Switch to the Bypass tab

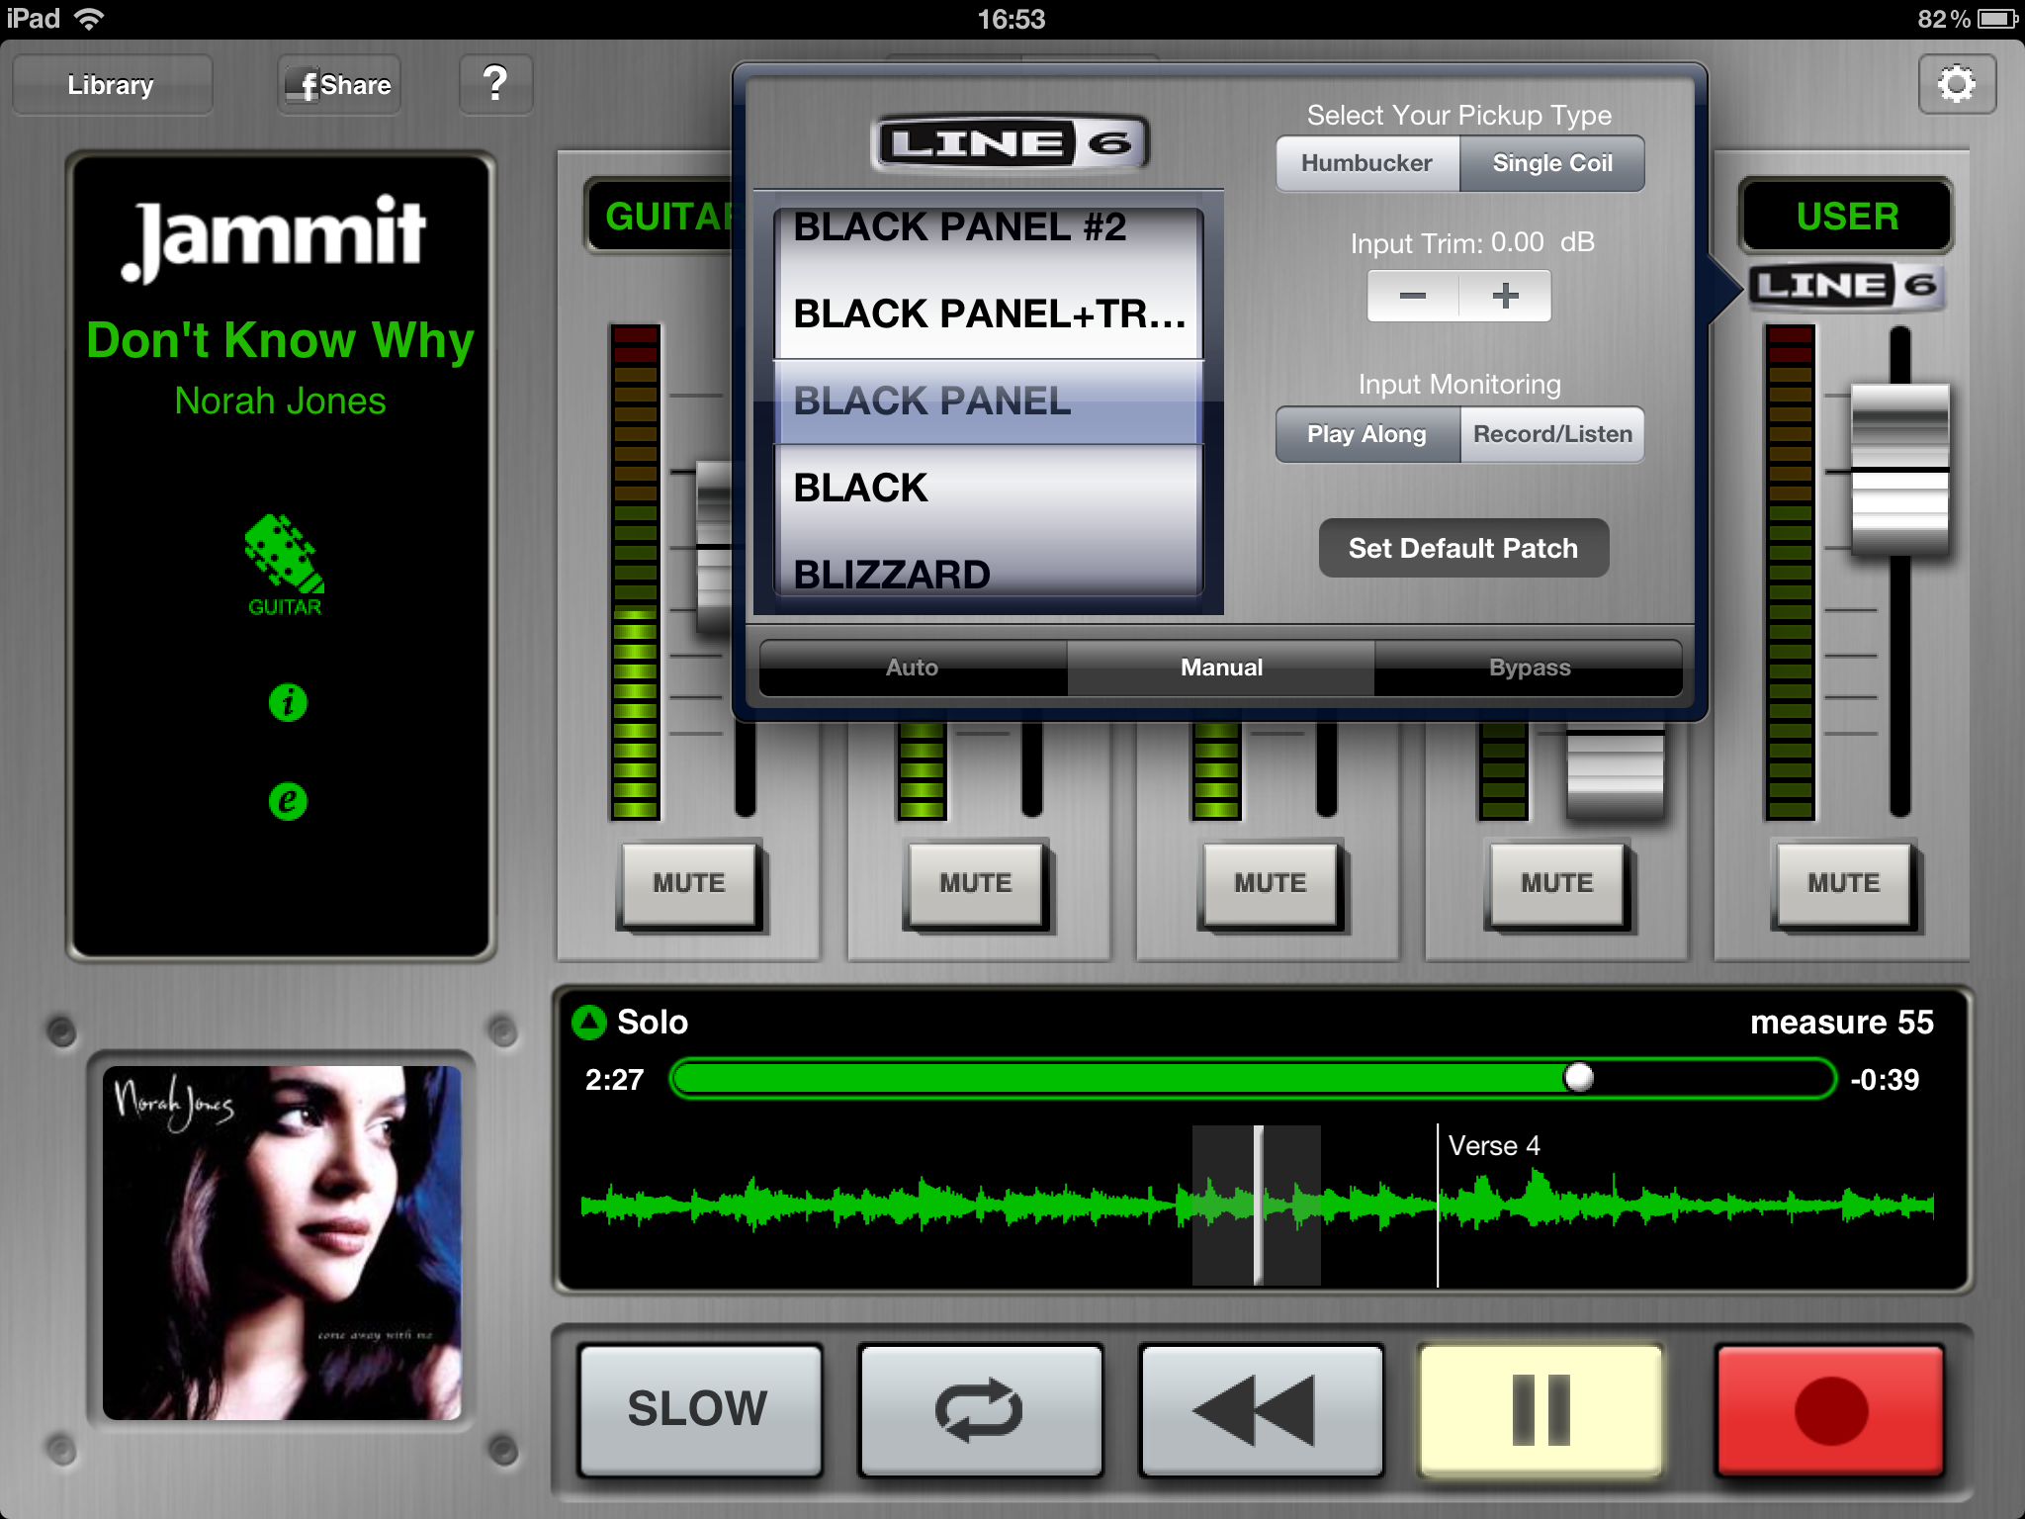(x=1530, y=668)
